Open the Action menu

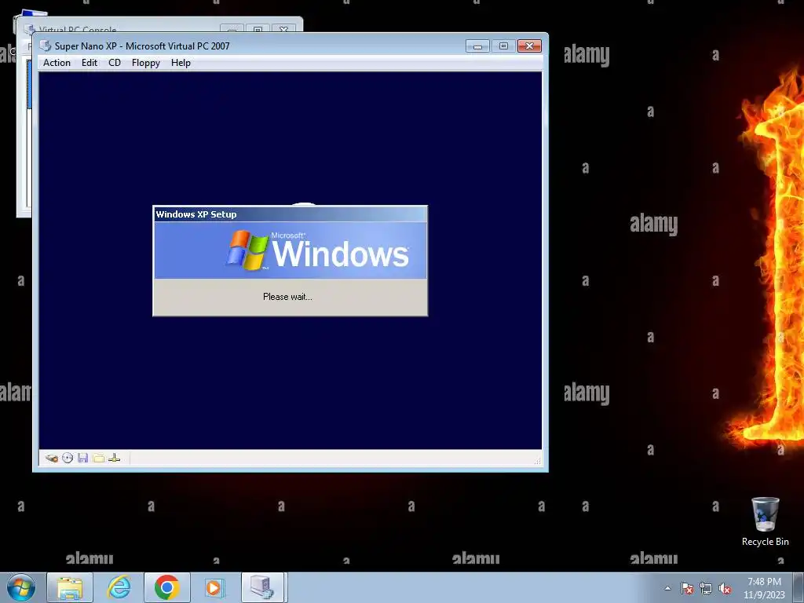57,63
